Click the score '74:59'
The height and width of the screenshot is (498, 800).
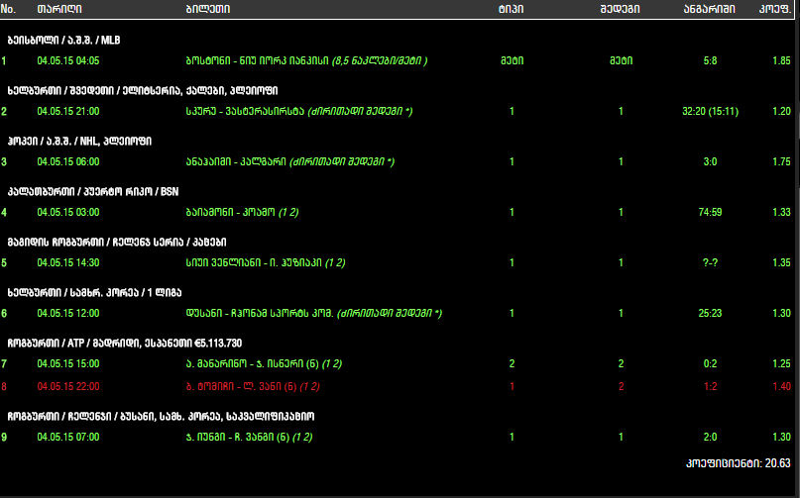[x=710, y=212]
